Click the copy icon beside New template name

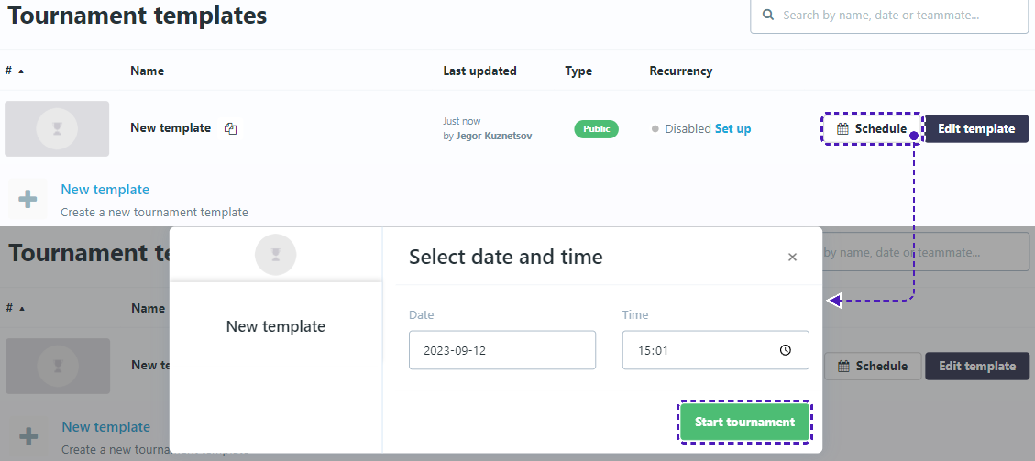click(x=231, y=129)
